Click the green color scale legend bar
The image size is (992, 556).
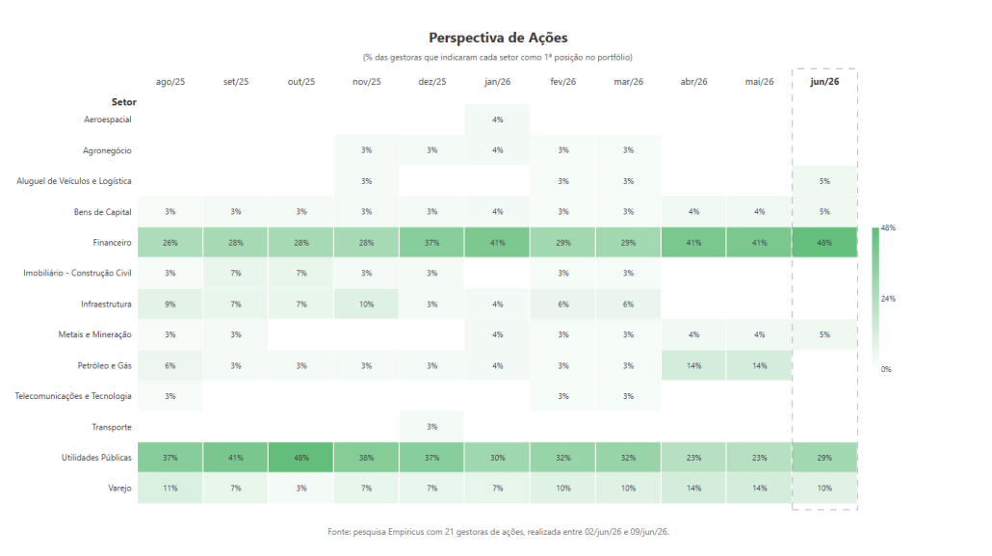pos(875,299)
